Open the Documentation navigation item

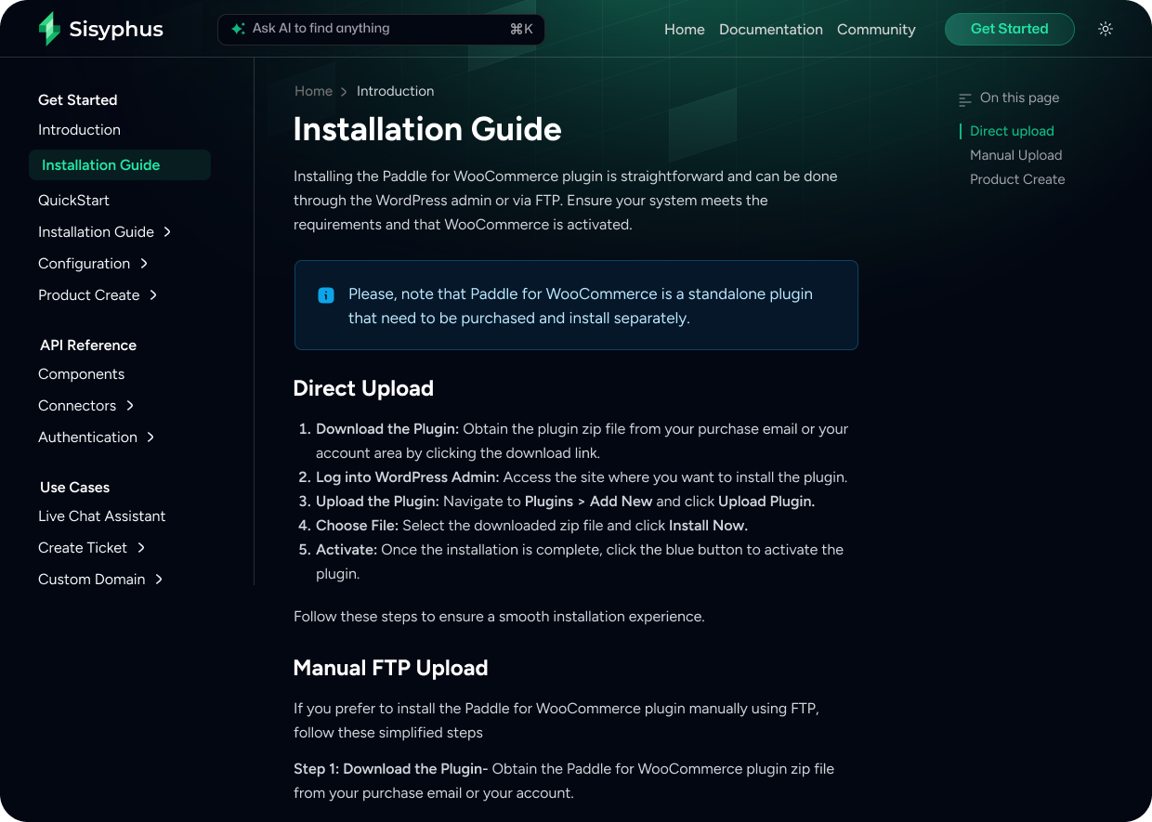(771, 30)
